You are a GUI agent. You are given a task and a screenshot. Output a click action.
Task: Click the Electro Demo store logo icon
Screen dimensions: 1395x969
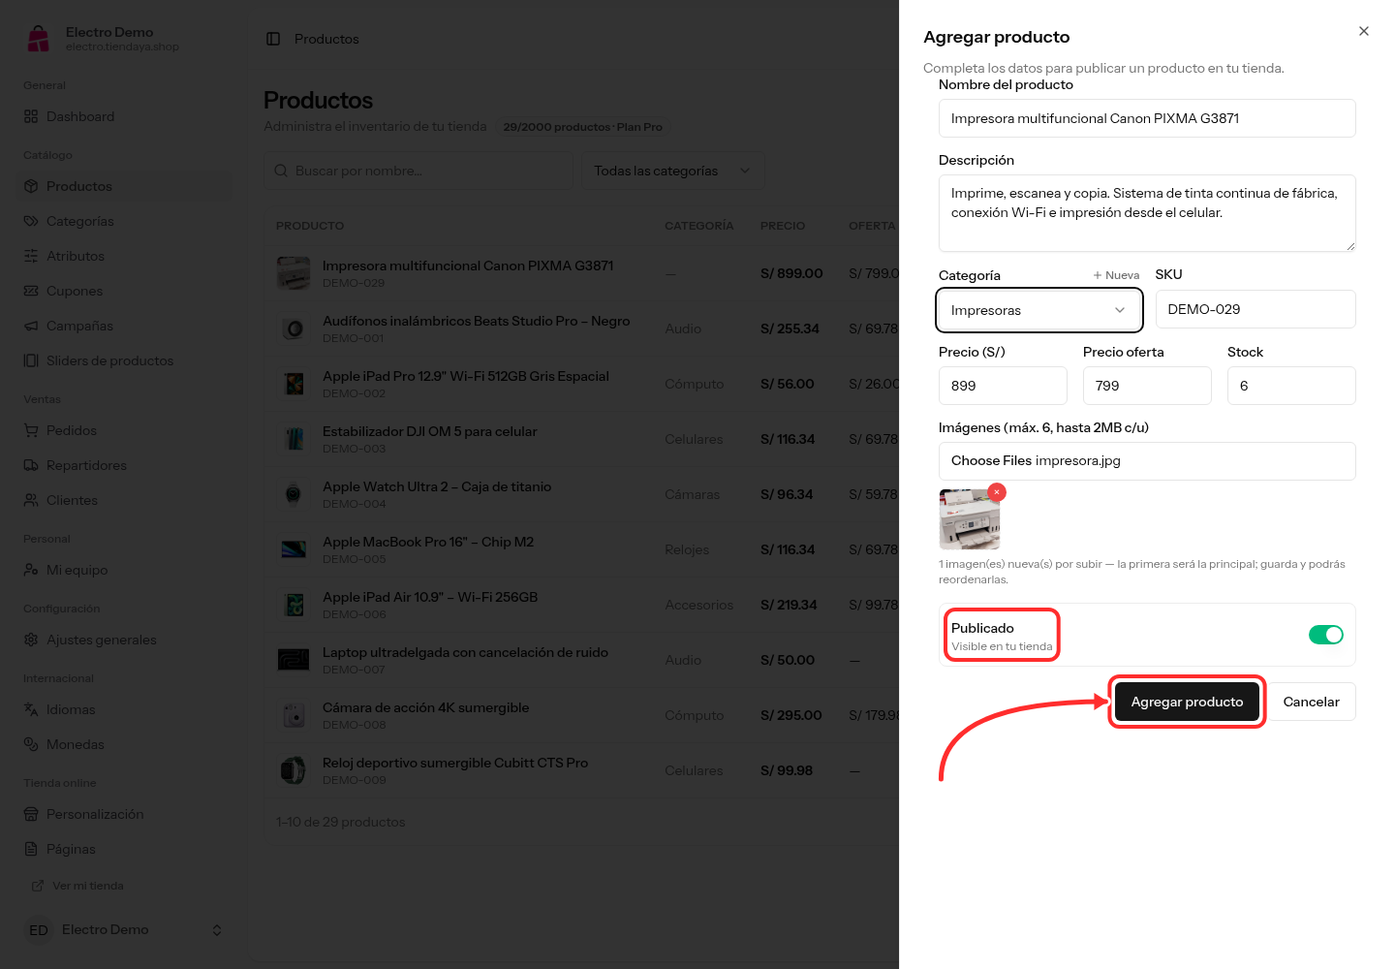[x=39, y=39]
